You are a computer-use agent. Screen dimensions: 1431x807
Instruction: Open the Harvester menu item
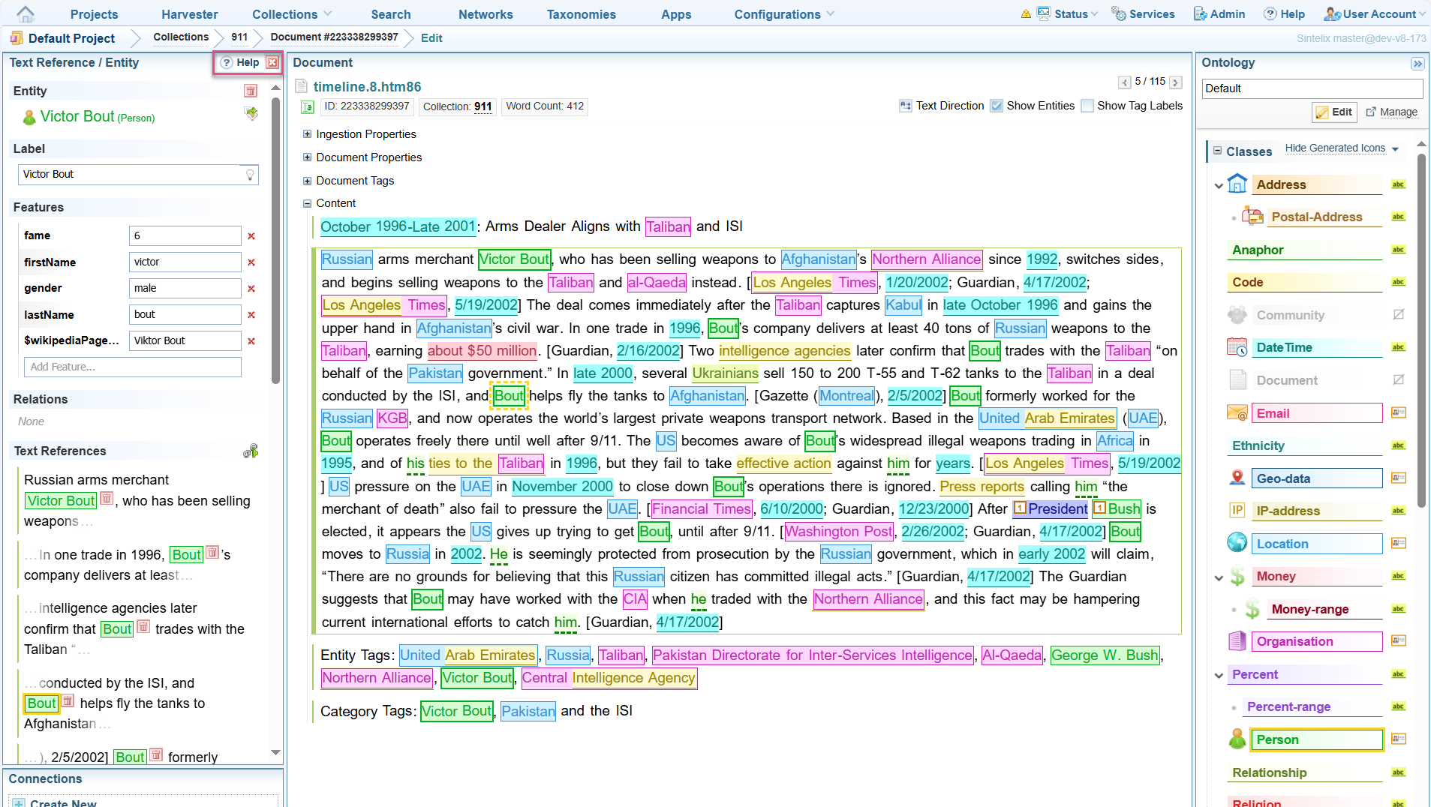tap(190, 14)
